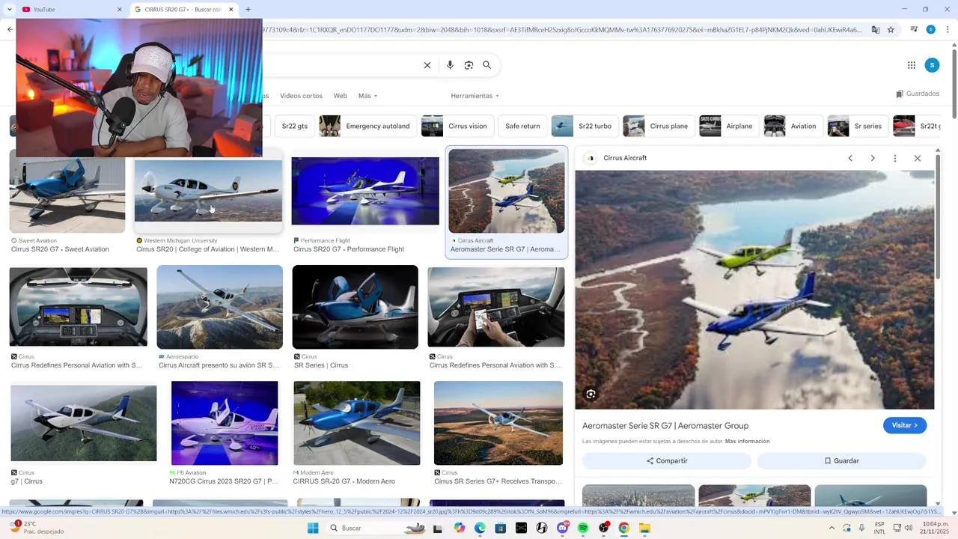
Task: Expand the Más filter menu
Action: coord(367,96)
